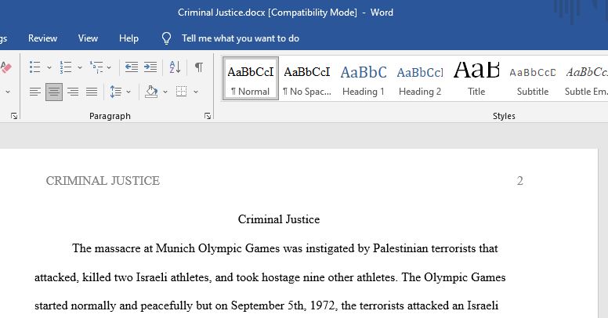Click the text September 5th, 1972

click(283, 305)
